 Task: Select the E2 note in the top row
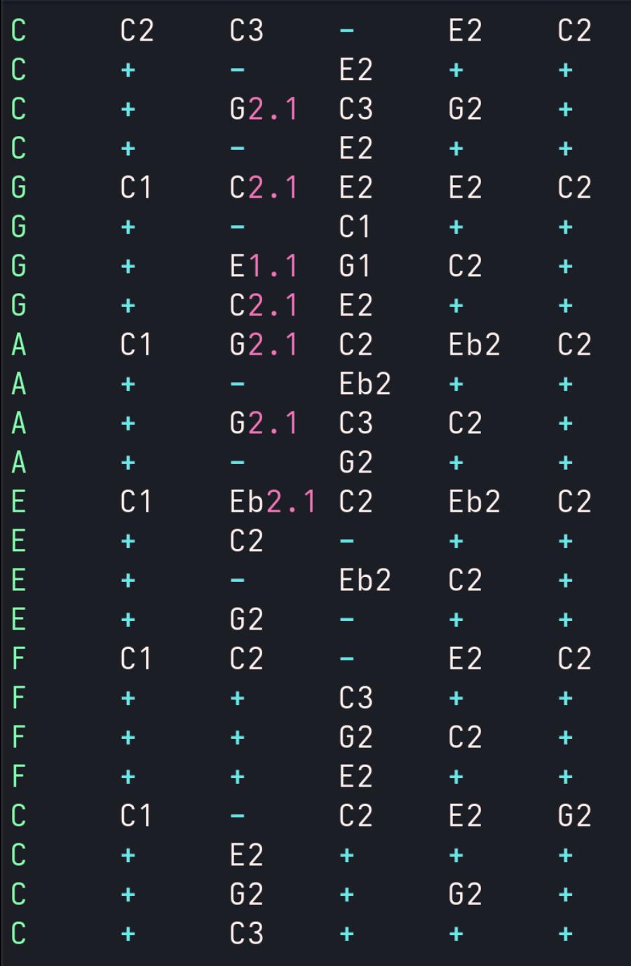[465, 31]
